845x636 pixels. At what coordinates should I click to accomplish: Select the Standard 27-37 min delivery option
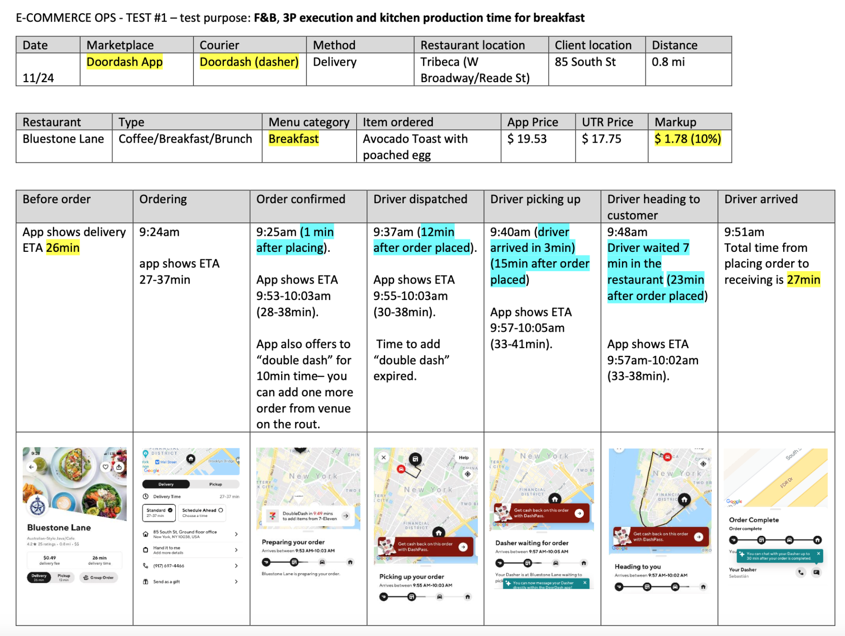tap(159, 513)
